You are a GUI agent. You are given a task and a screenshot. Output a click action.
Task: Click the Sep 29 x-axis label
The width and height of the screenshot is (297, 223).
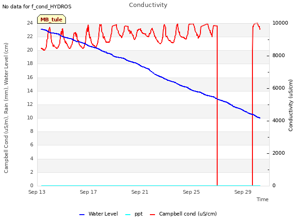pos(243,192)
